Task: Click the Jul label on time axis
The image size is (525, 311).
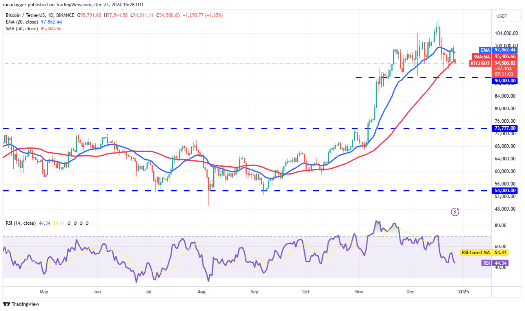Action: [x=149, y=292]
